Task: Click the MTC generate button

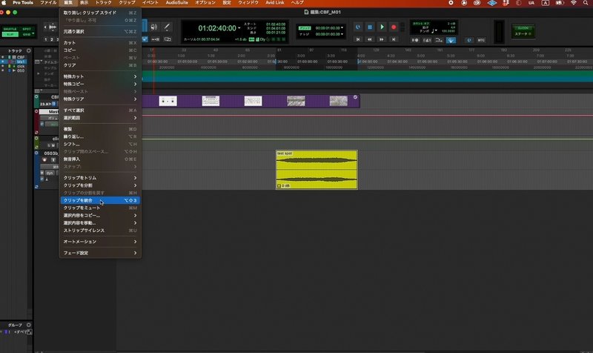Action: pyautogui.click(x=481, y=40)
